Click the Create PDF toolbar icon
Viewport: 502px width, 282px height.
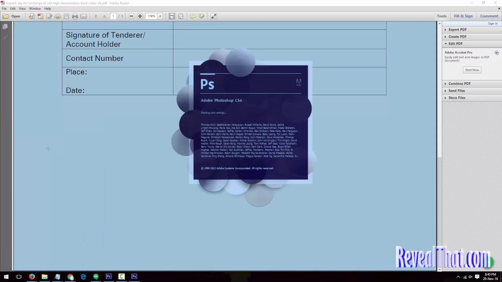pos(40,16)
